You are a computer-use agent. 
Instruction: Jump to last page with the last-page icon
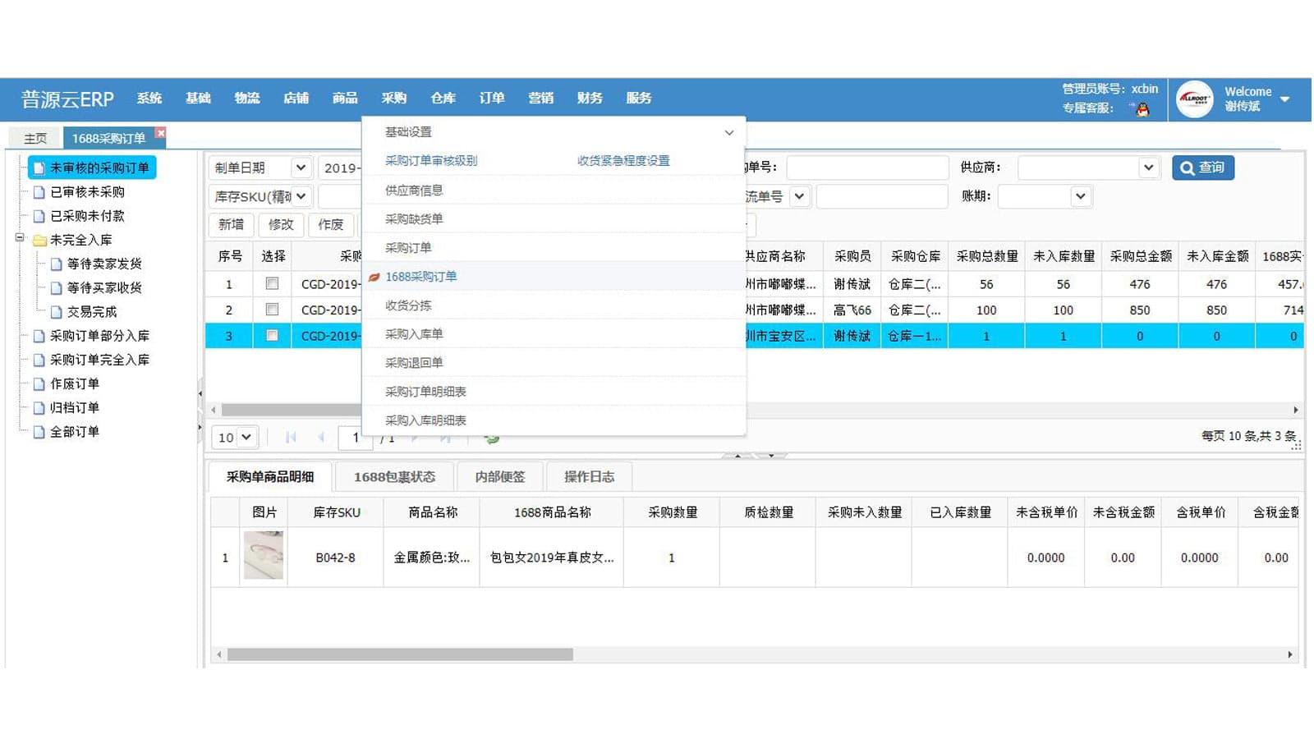pos(446,438)
